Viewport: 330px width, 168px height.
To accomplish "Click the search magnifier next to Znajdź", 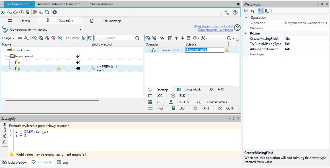I will point(137,38).
